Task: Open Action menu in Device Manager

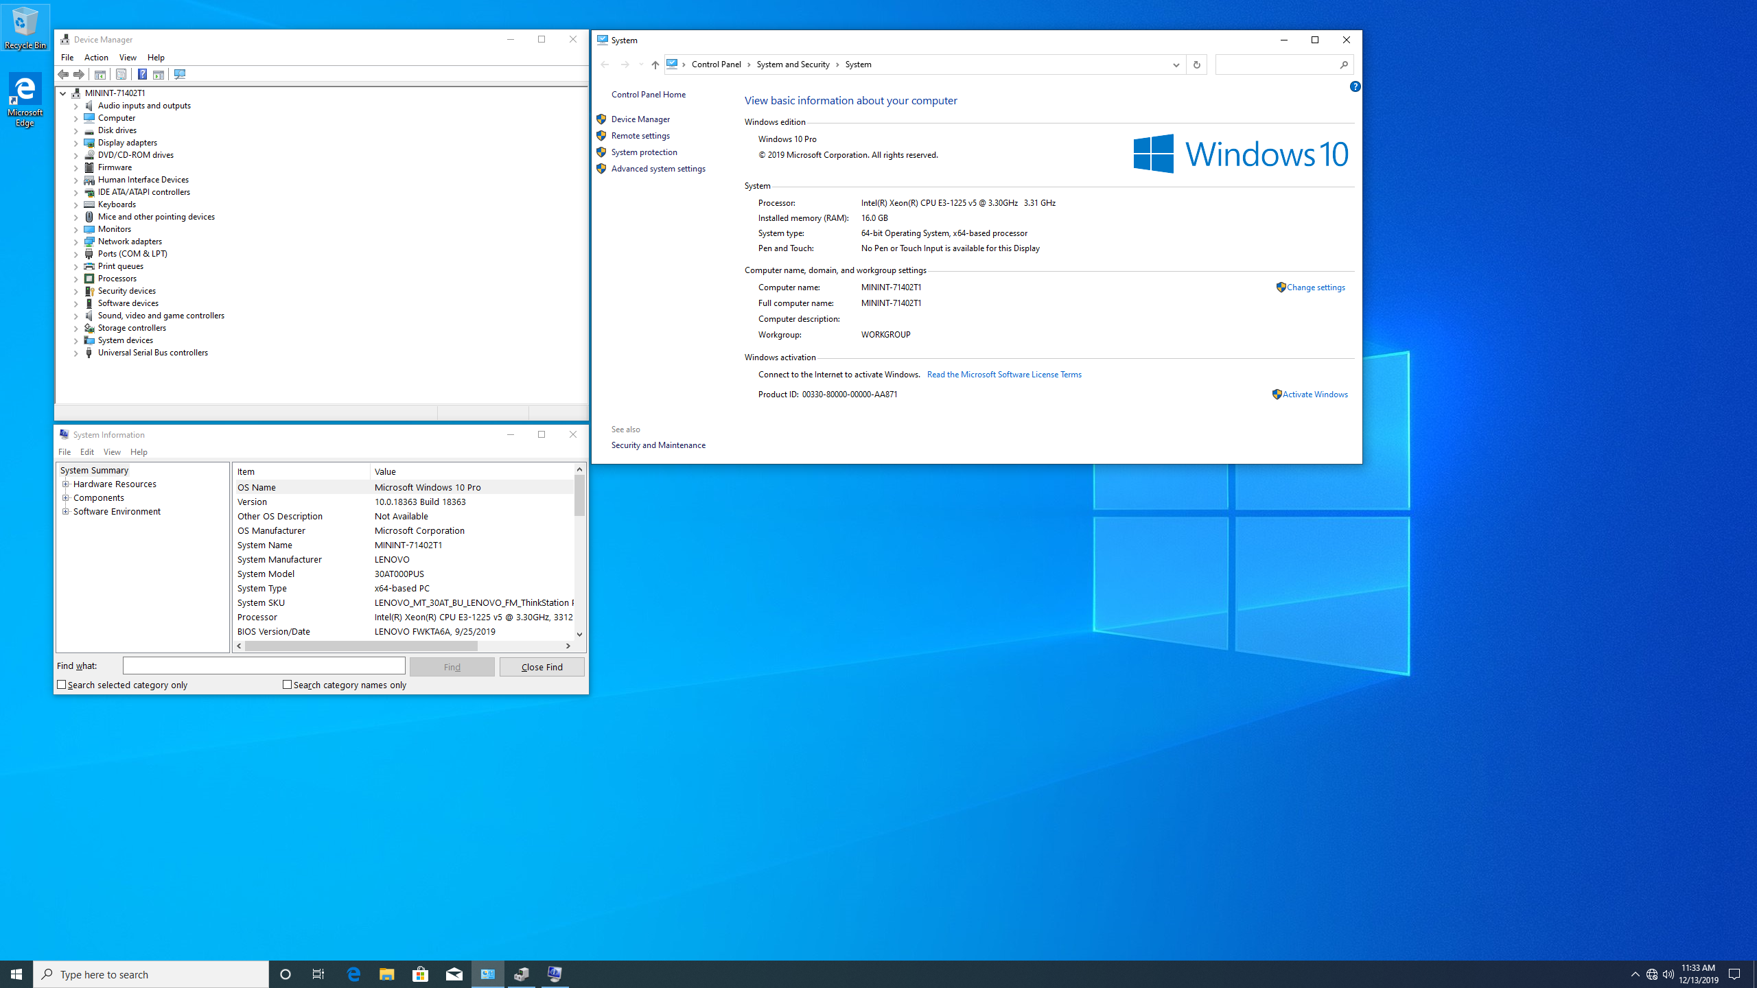Action: pos(96,58)
